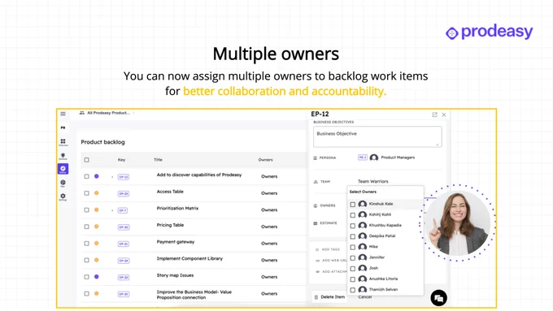Select Anushka Litoria as an owner
This screenshot has height=311, width=553.
353,279
